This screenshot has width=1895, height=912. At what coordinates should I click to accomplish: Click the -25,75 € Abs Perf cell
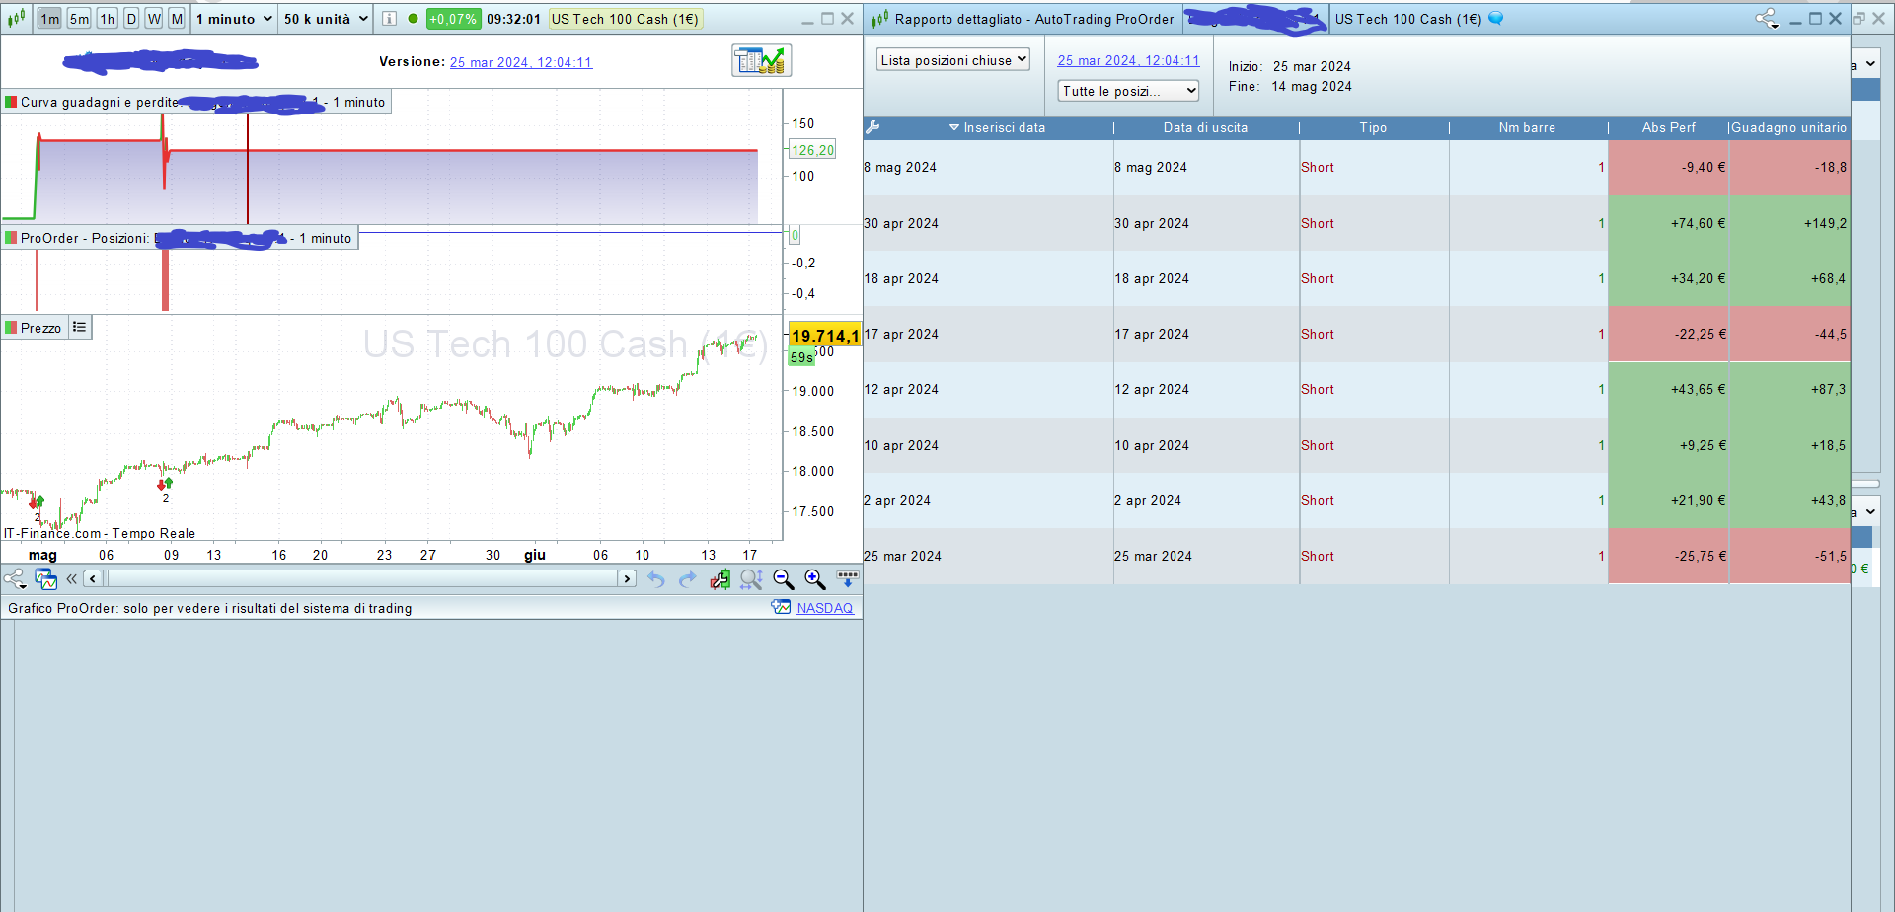(x=1669, y=556)
